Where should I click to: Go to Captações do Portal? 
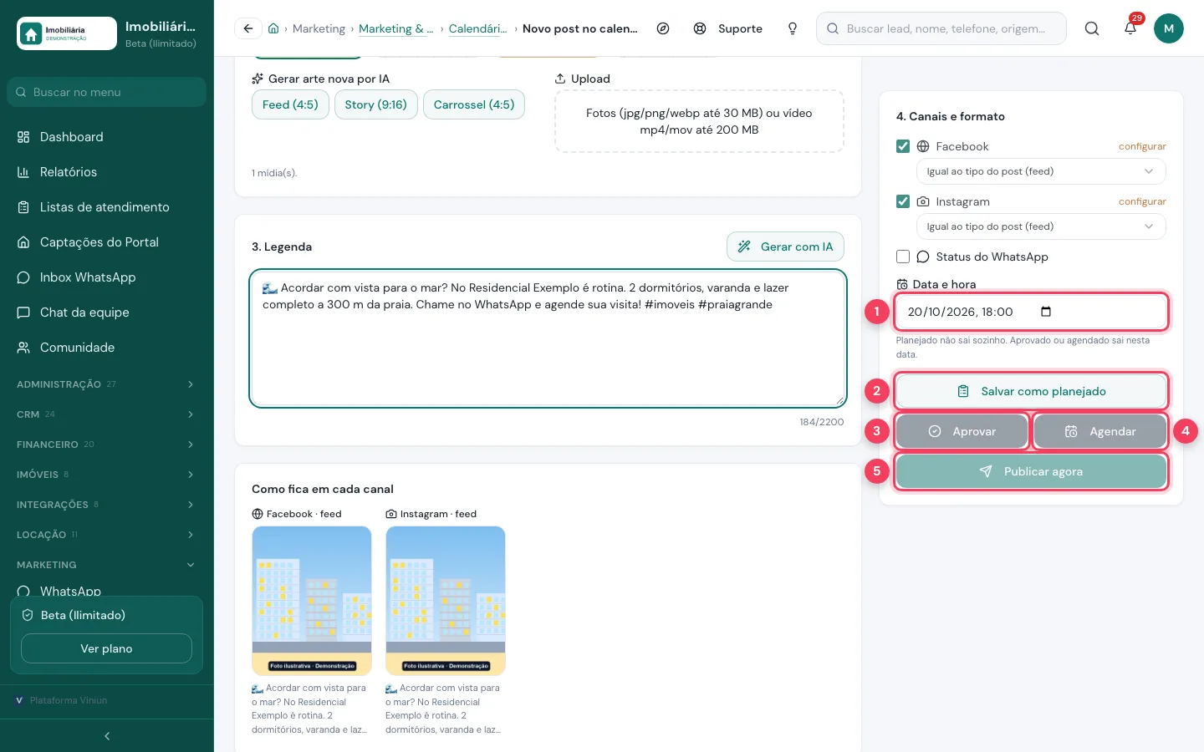(107, 242)
